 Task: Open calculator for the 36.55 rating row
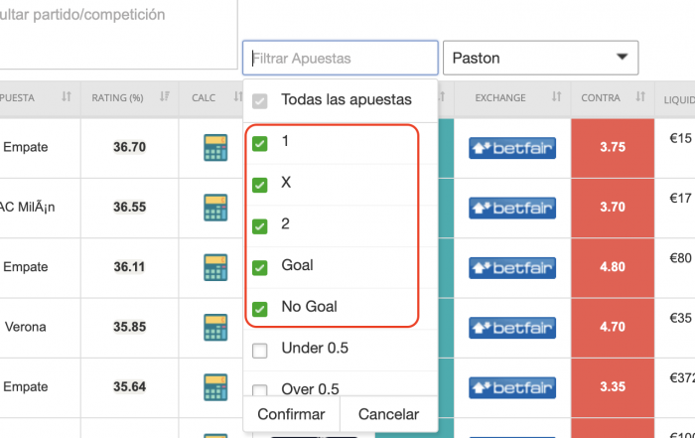215,207
